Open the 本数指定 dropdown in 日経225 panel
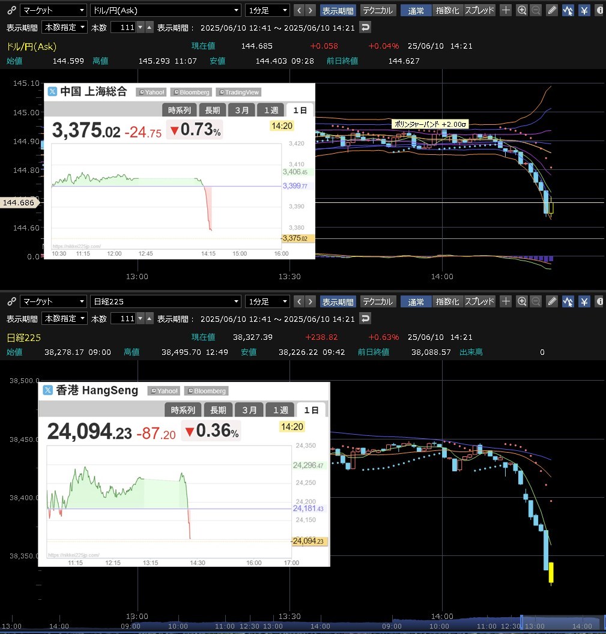 click(x=65, y=319)
